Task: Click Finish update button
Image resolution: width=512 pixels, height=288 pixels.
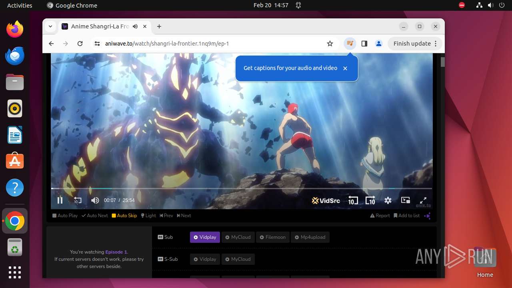Action: click(415, 44)
